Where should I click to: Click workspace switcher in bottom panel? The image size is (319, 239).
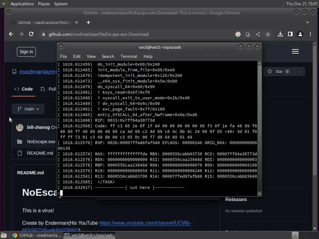(x=295, y=235)
